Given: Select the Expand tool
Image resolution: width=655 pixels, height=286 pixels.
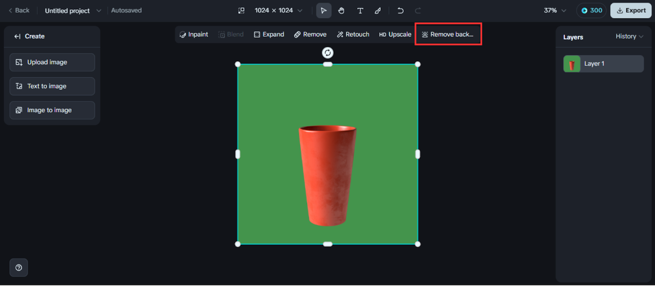Looking at the screenshot, I should coord(269,35).
